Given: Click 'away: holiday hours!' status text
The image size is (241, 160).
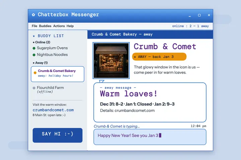Looking at the screenshot, I should pyautogui.click(x=56, y=76).
